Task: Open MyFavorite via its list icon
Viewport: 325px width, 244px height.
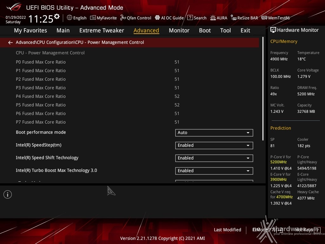Action: pos(93,18)
